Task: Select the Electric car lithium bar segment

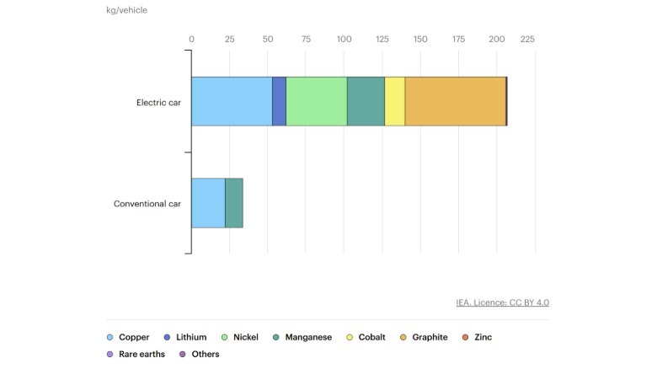Action: click(x=279, y=101)
